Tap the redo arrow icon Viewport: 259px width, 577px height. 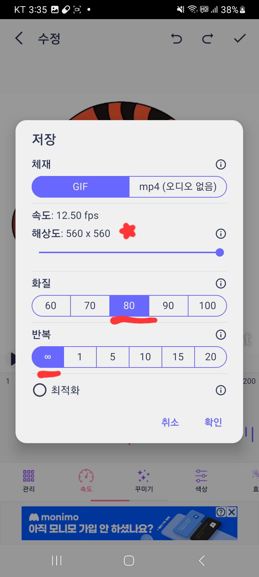point(208,38)
